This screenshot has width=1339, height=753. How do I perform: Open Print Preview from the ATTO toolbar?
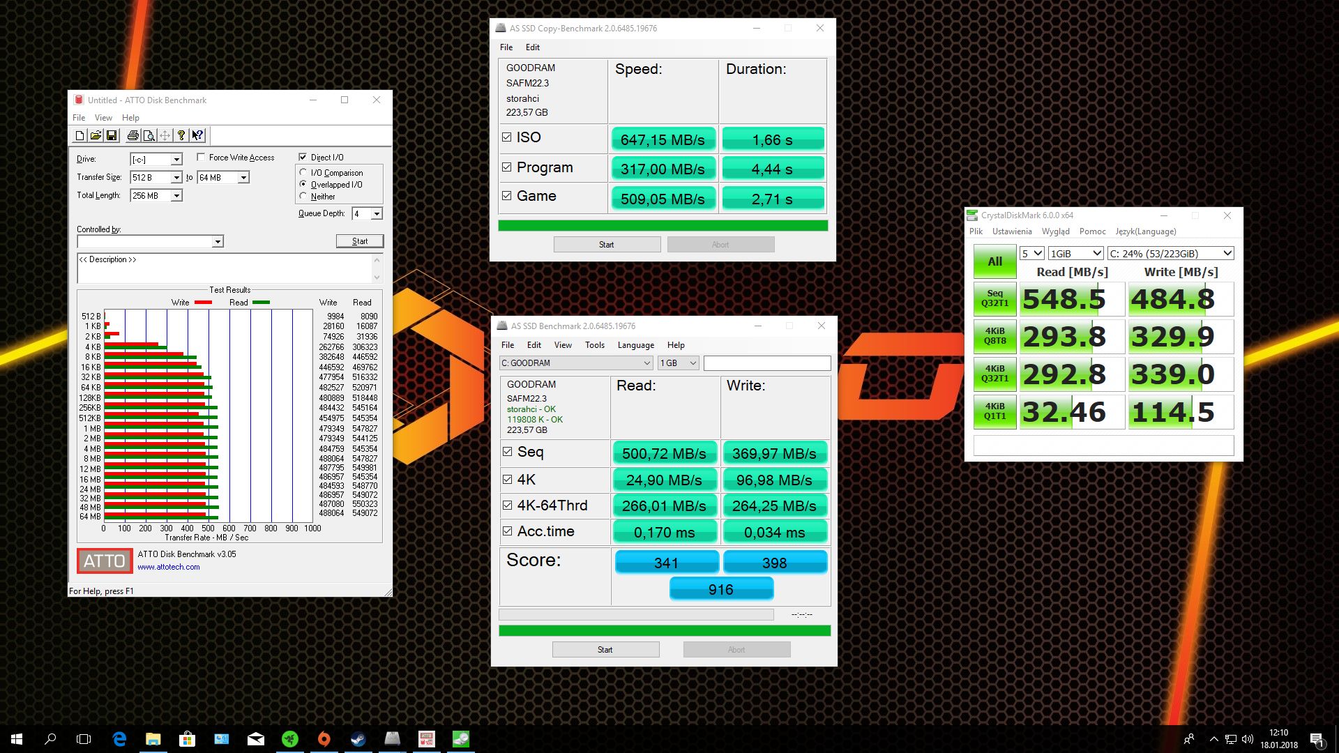(x=149, y=135)
